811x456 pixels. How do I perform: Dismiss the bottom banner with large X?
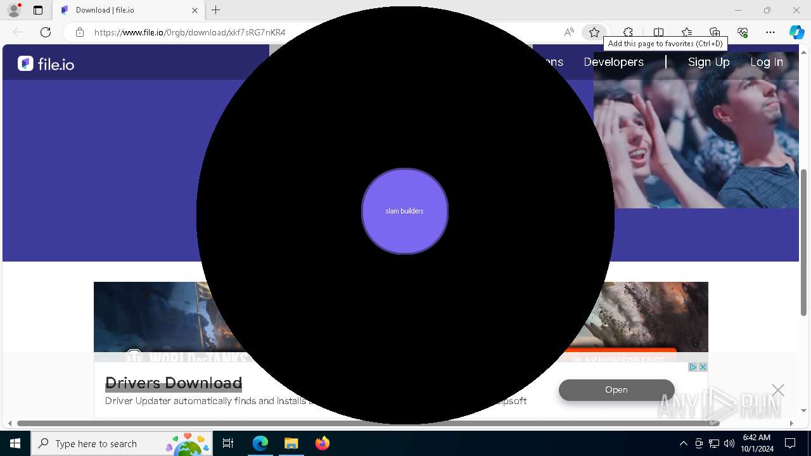(x=778, y=390)
